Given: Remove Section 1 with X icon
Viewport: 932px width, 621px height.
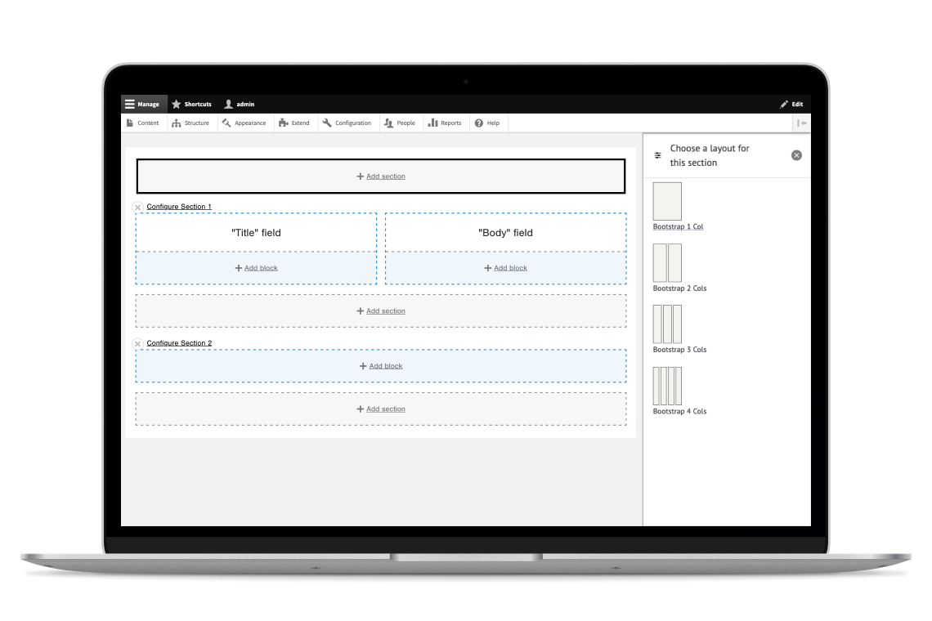Looking at the screenshot, I should point(137,208).
